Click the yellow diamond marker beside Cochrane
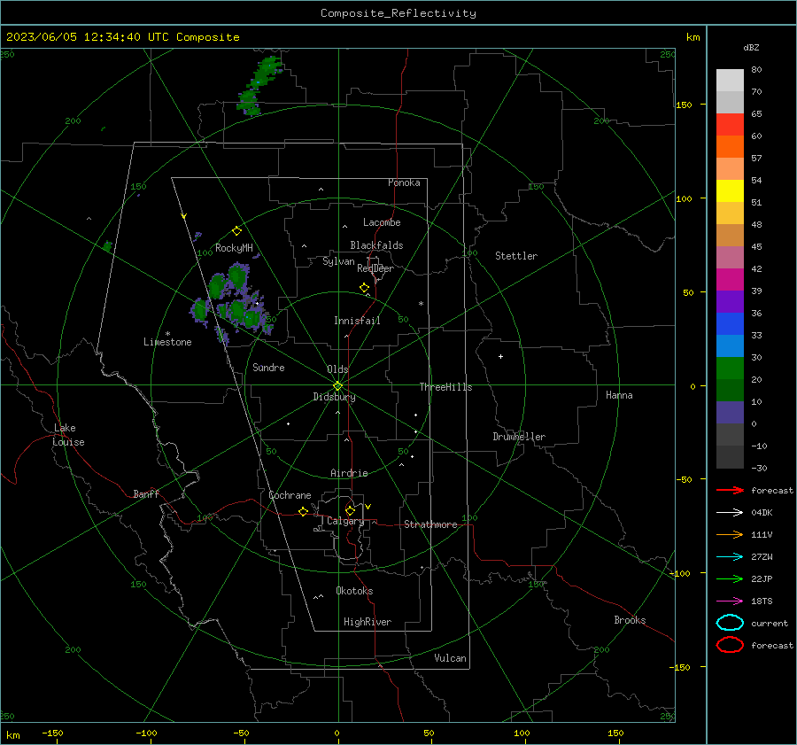797x745 pixels. pos(303,511)
